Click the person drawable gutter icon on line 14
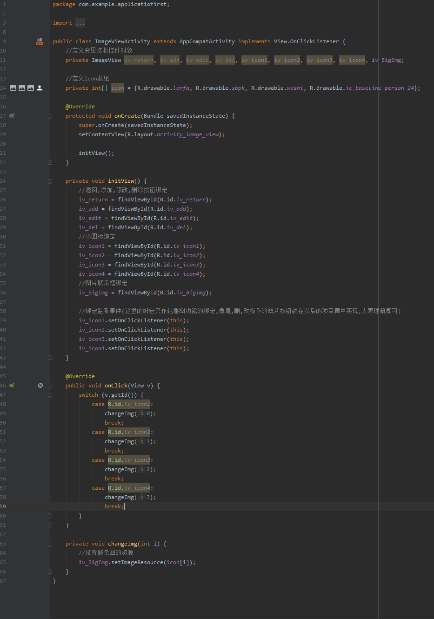 pos(40,88)
